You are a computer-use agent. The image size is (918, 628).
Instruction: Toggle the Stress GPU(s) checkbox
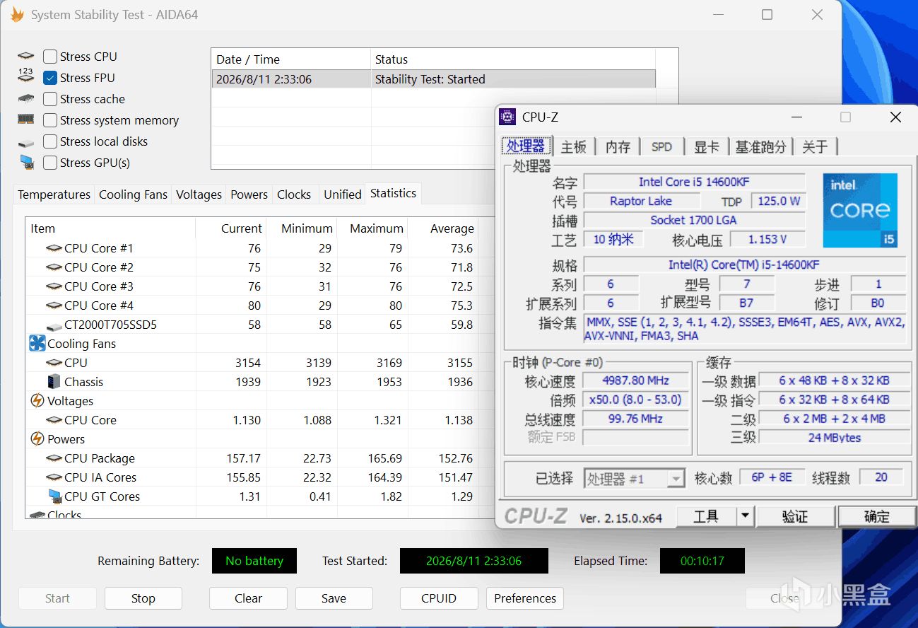[x=50, y=163]
